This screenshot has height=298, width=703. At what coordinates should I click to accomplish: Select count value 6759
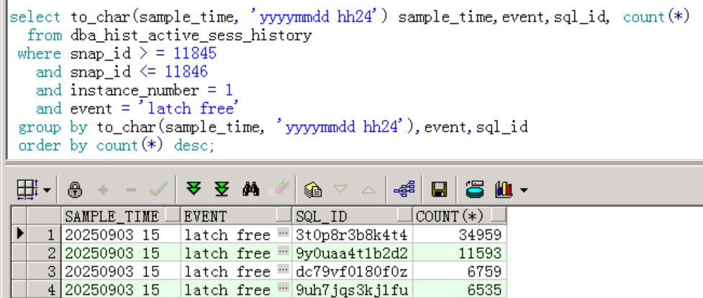pos(460,271)
